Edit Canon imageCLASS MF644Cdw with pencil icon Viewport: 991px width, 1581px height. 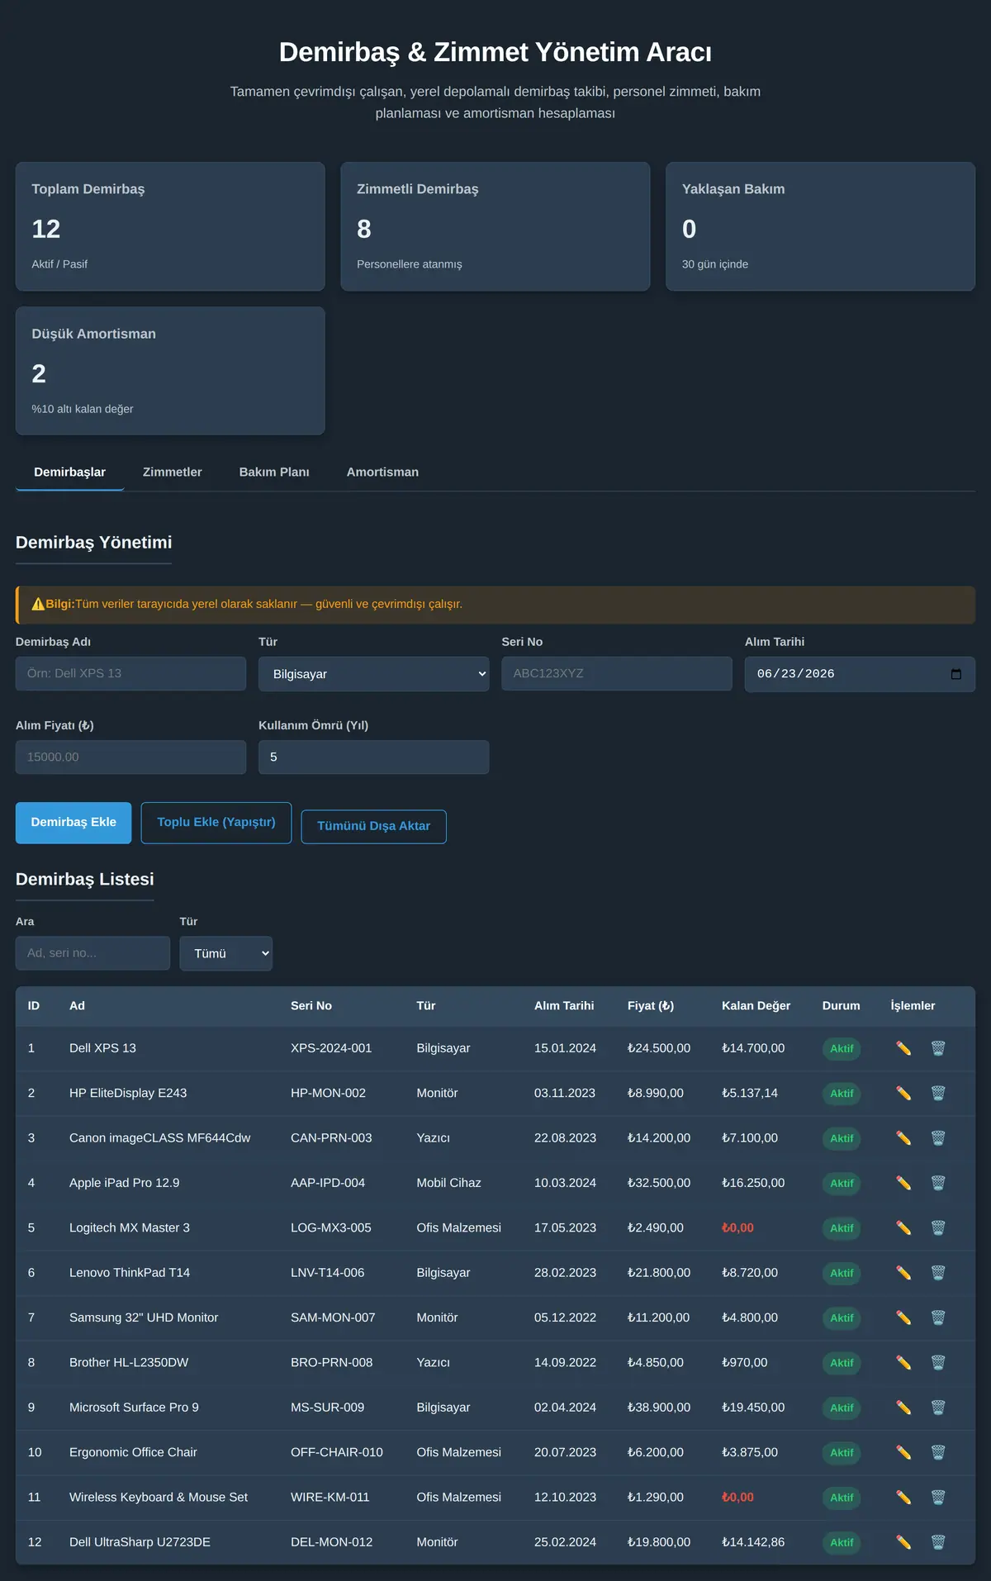(903, 1138)
